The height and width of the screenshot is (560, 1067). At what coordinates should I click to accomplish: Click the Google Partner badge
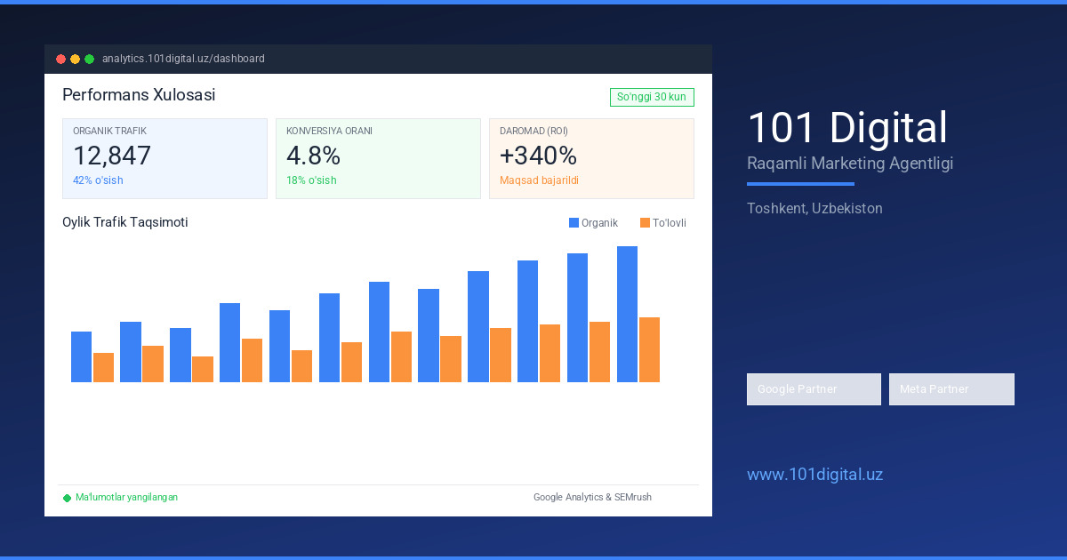[814, 389]
